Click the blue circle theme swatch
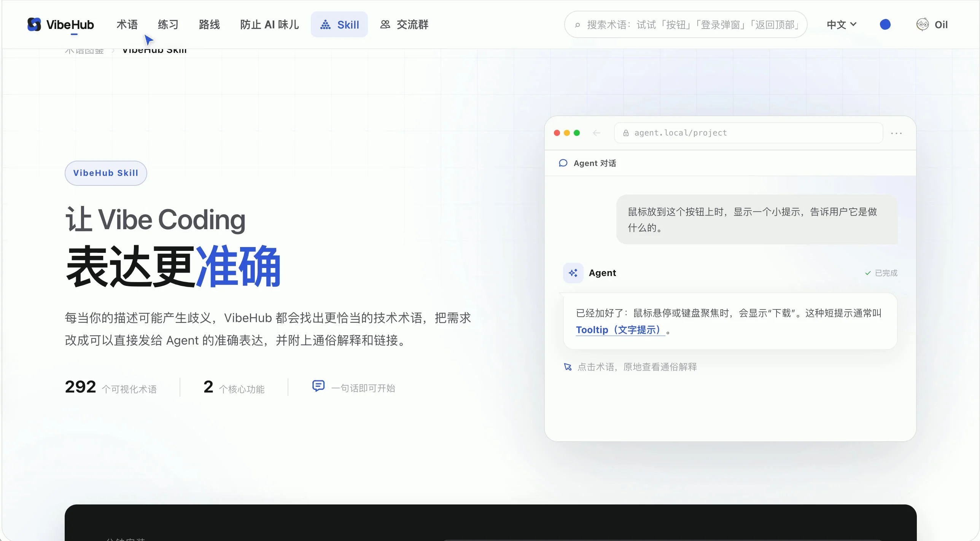 (885, 24)
